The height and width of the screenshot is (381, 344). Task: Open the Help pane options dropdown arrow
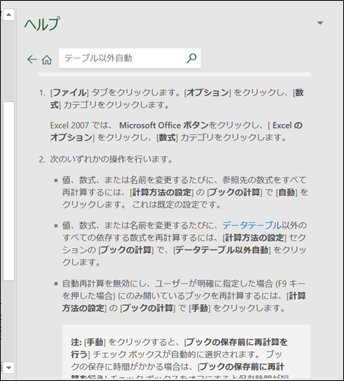tap(320, 23)
